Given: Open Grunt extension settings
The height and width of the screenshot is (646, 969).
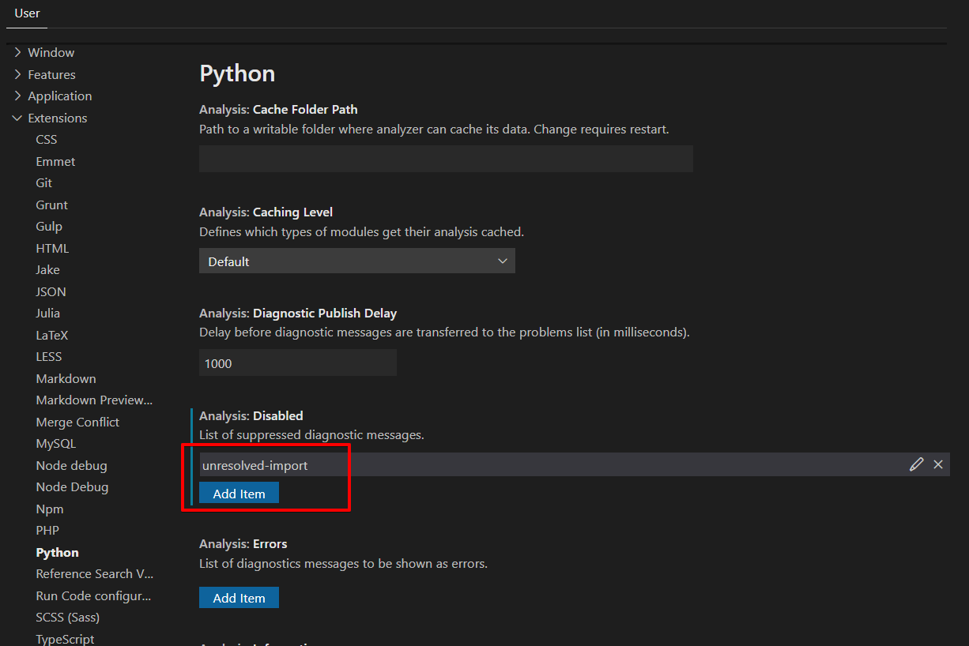Looking at the screenshot, I should coord(52,205).
